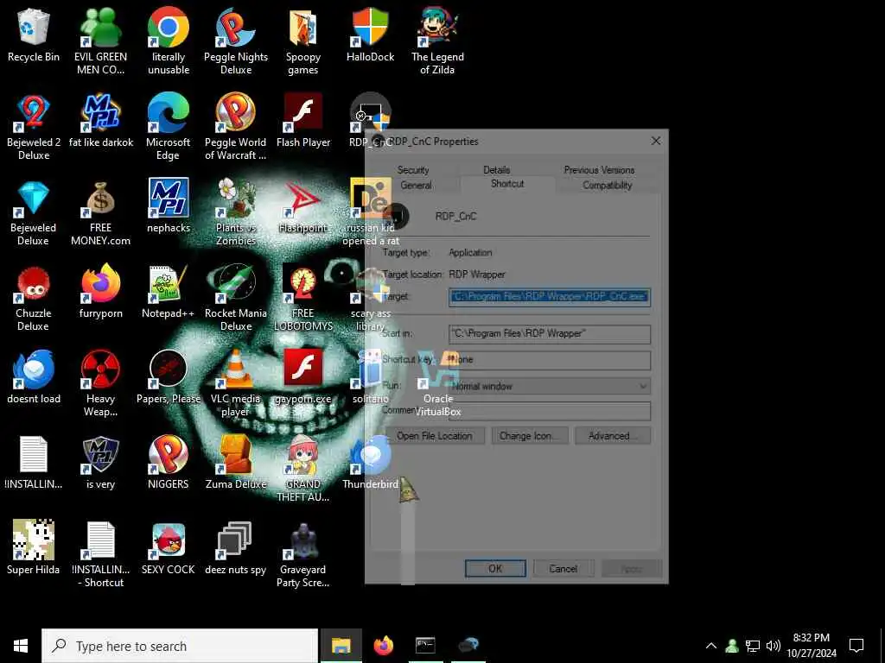Select the nephacks desktop shortcut
The image size is (885, 663).
[x=169, y=205]
